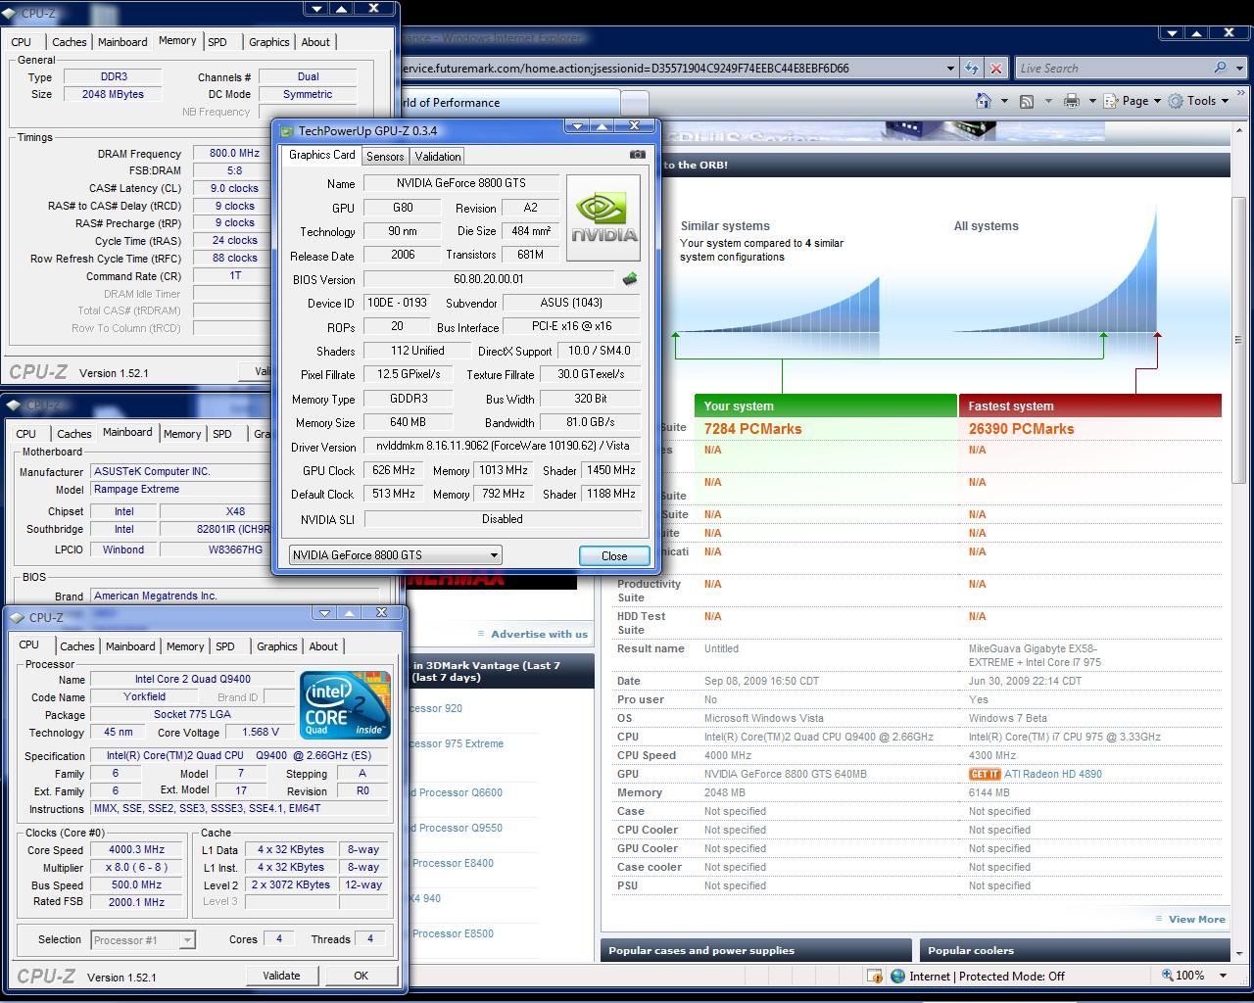Open SPD tab in front CPU-Z window
The image size is (1254, 1003).
point(225,646)
